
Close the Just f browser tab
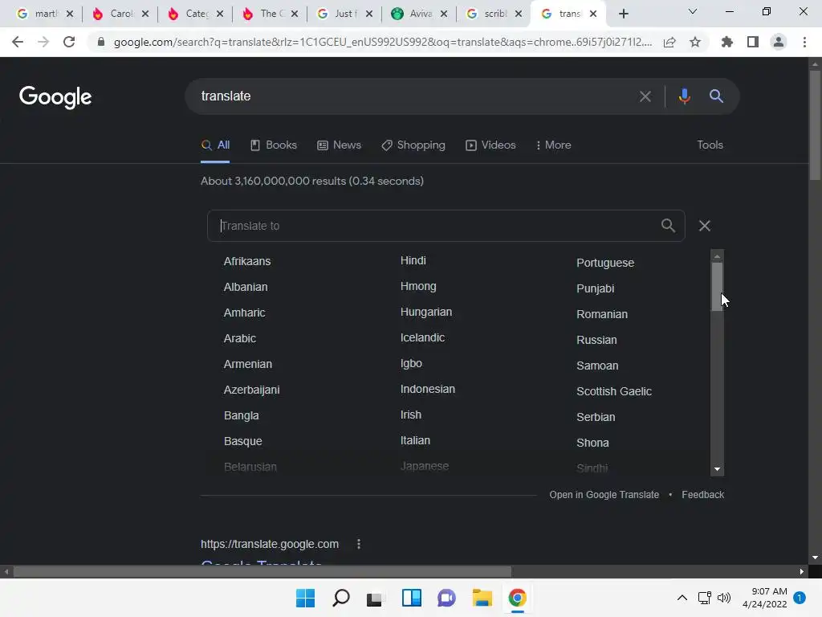click(369, 14)
